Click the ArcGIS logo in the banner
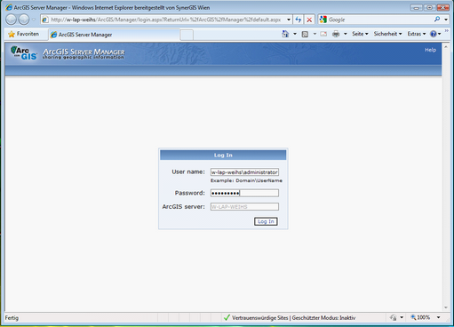 (24, 52)
